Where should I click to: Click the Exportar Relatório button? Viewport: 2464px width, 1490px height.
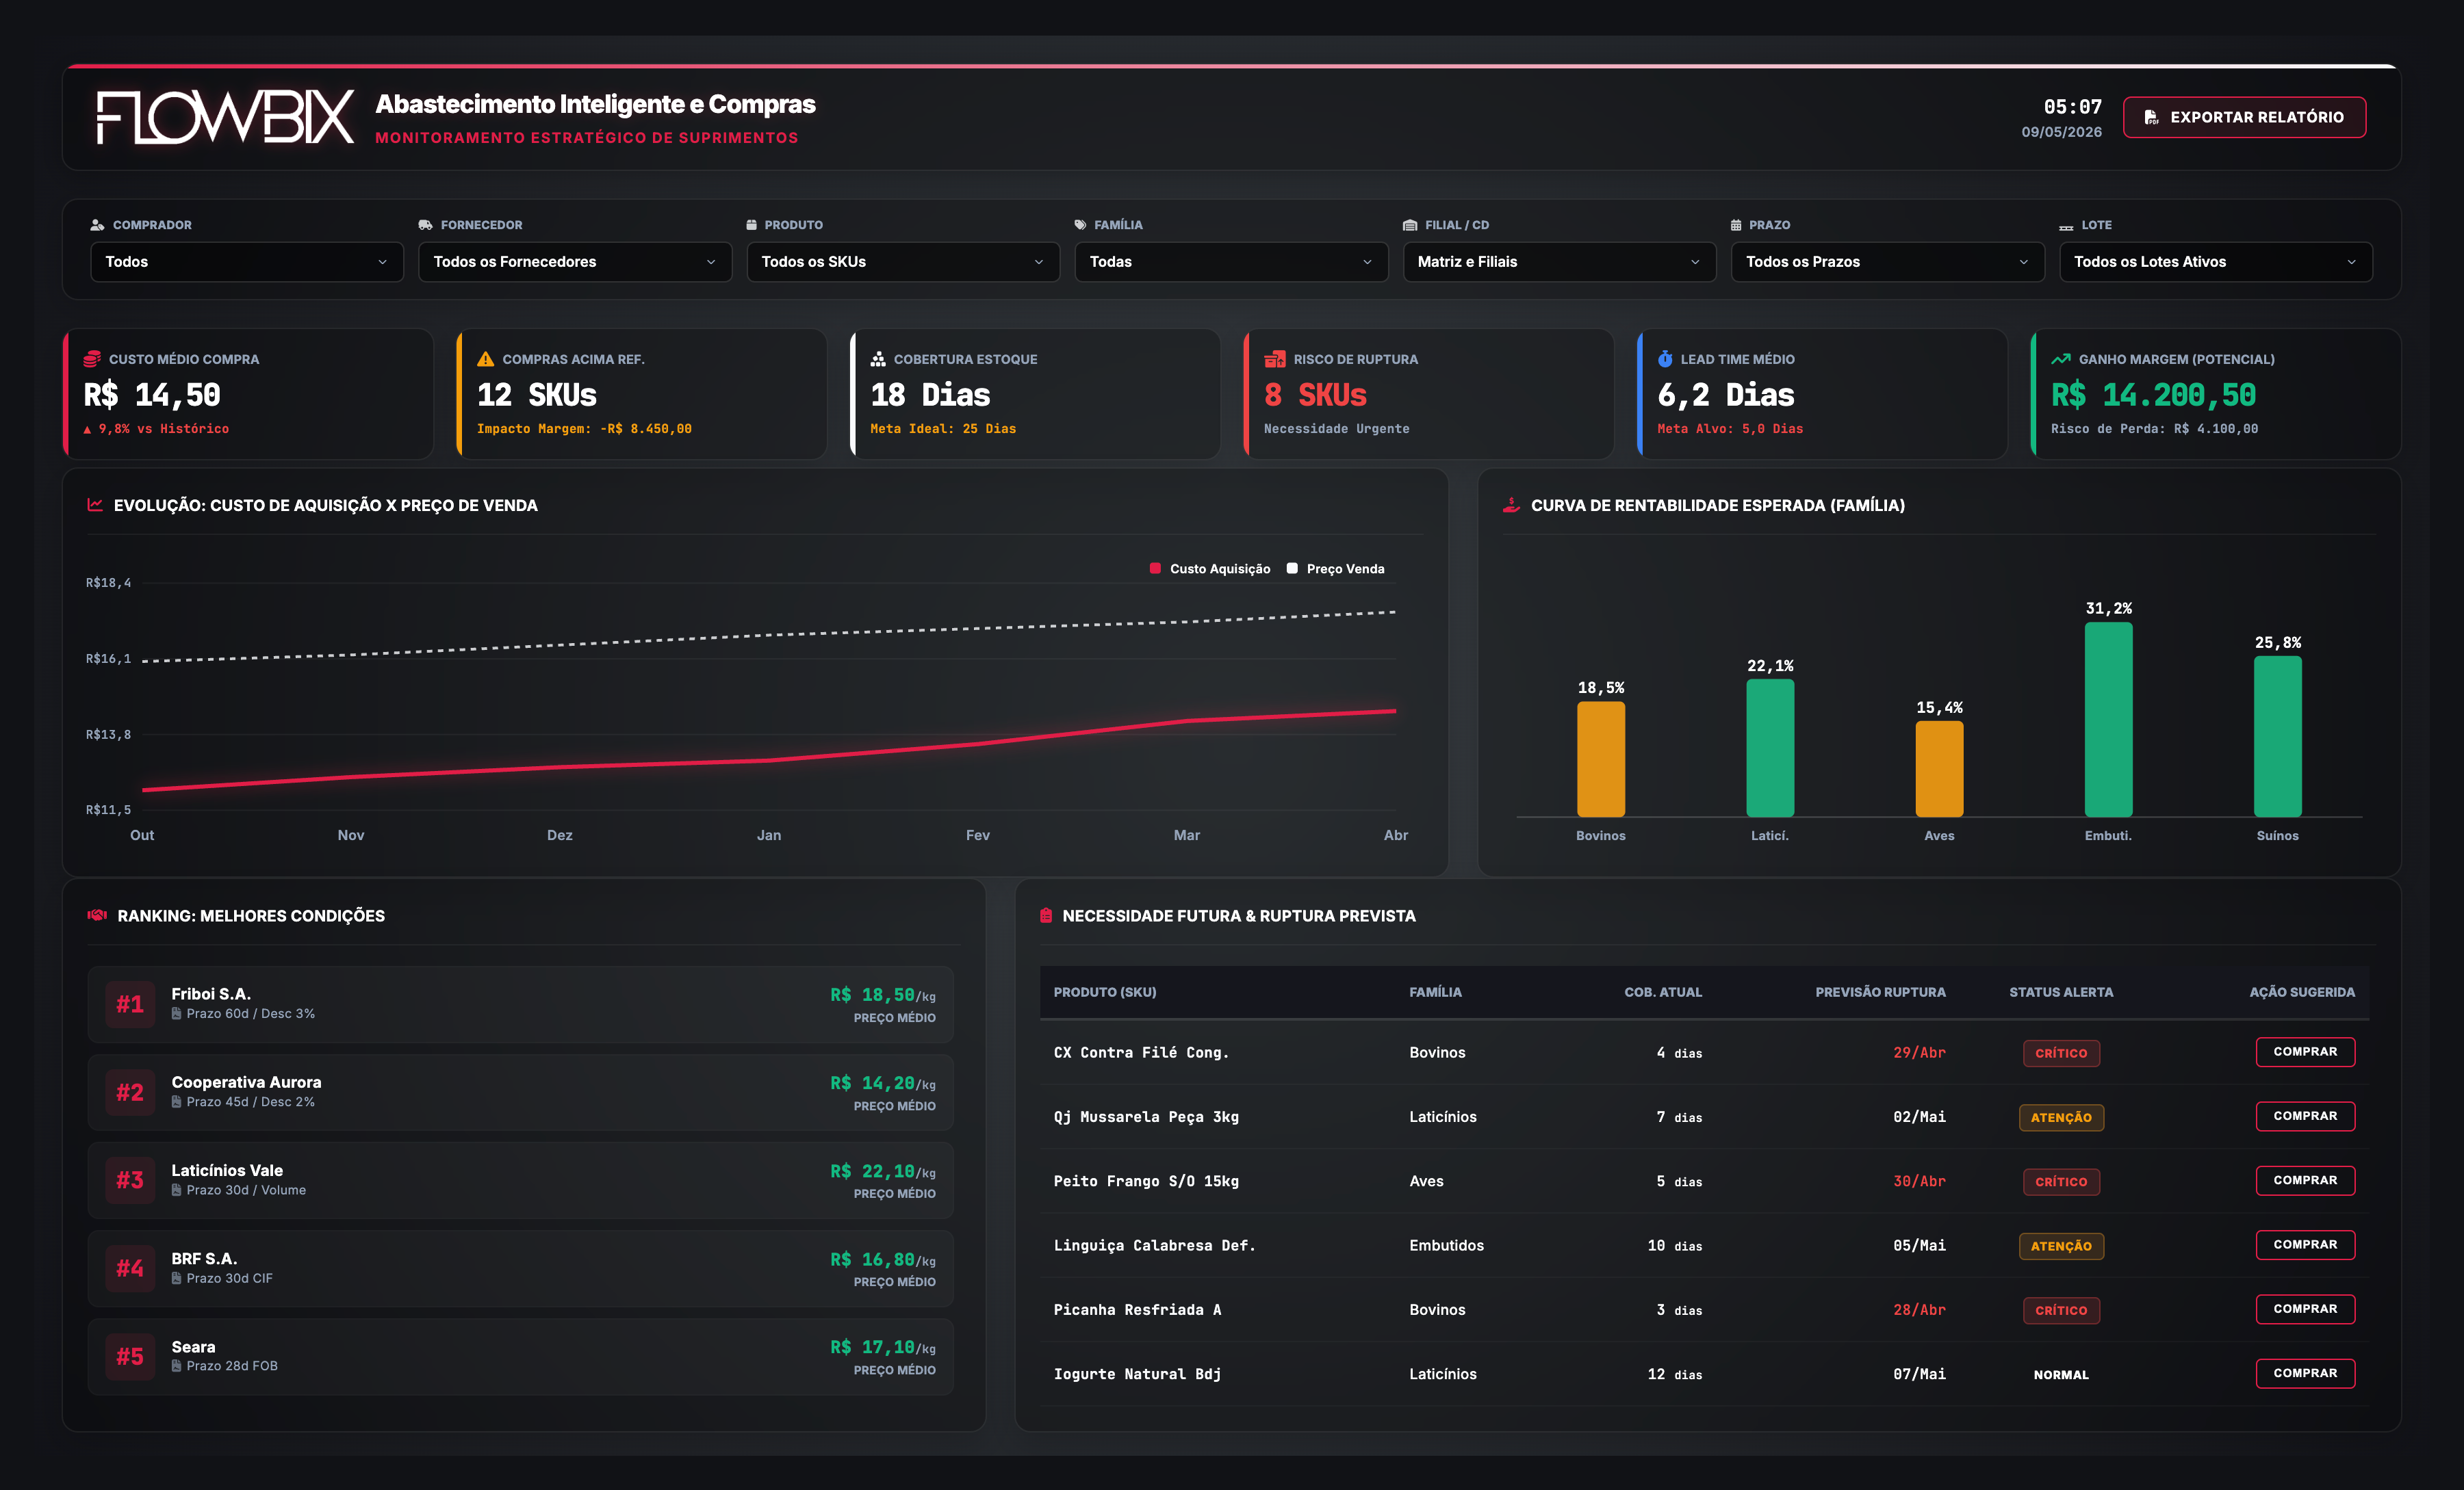coord(2244,117)
